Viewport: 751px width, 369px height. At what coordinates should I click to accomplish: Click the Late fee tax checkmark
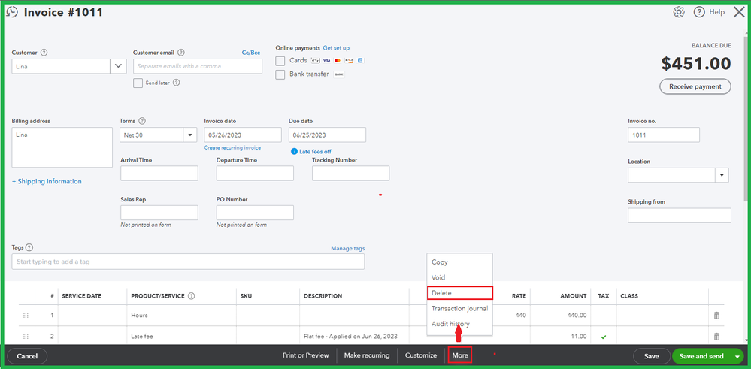pyautogui.click(x=604, y=337)
